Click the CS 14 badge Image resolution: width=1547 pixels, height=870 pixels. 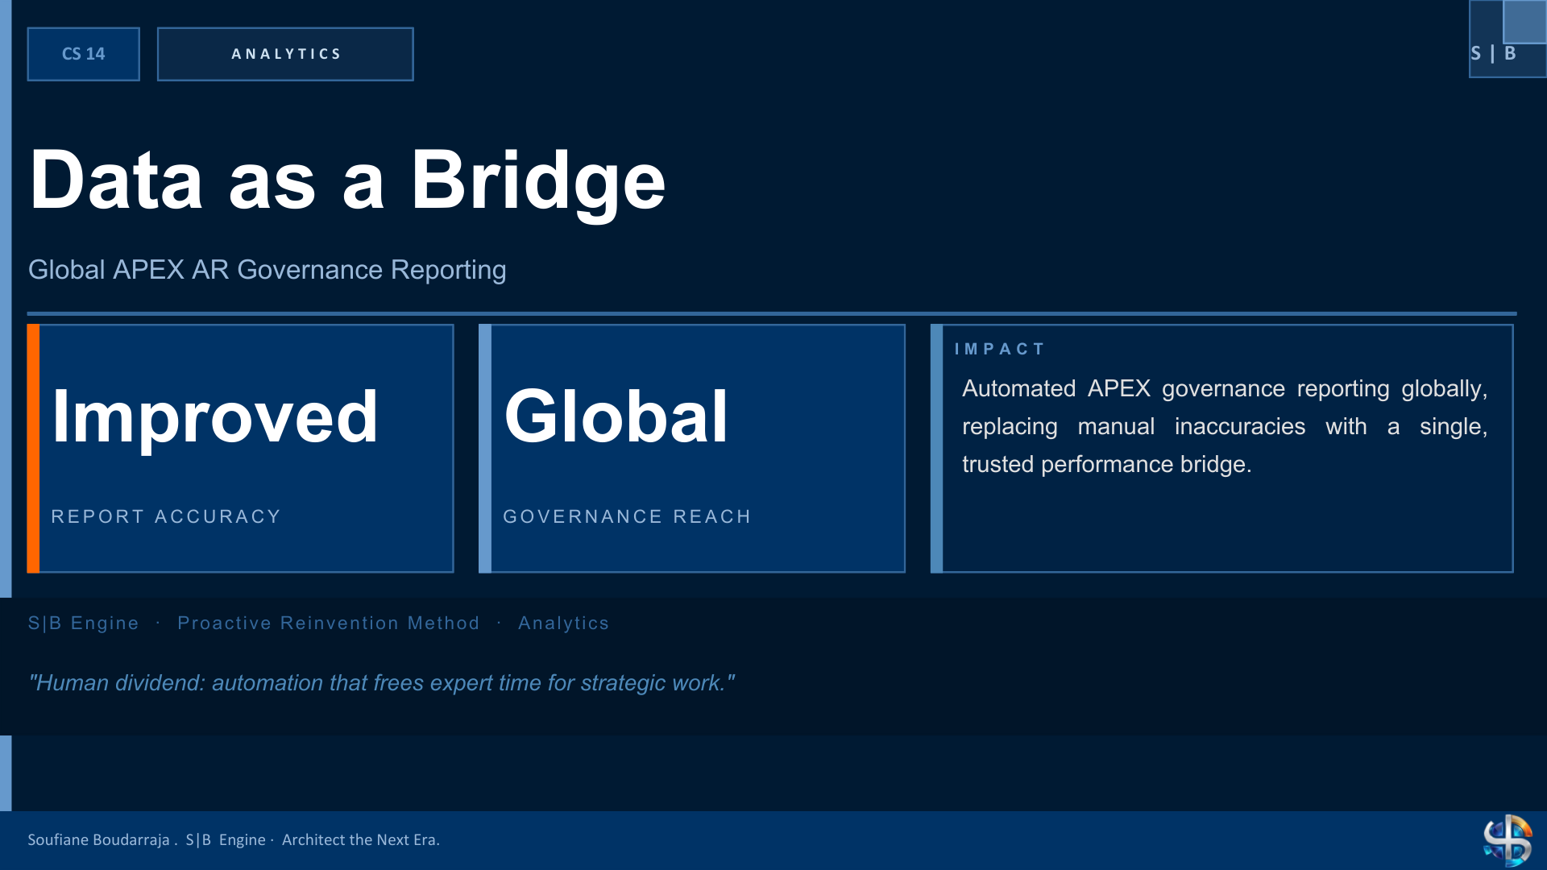[83, 54]
